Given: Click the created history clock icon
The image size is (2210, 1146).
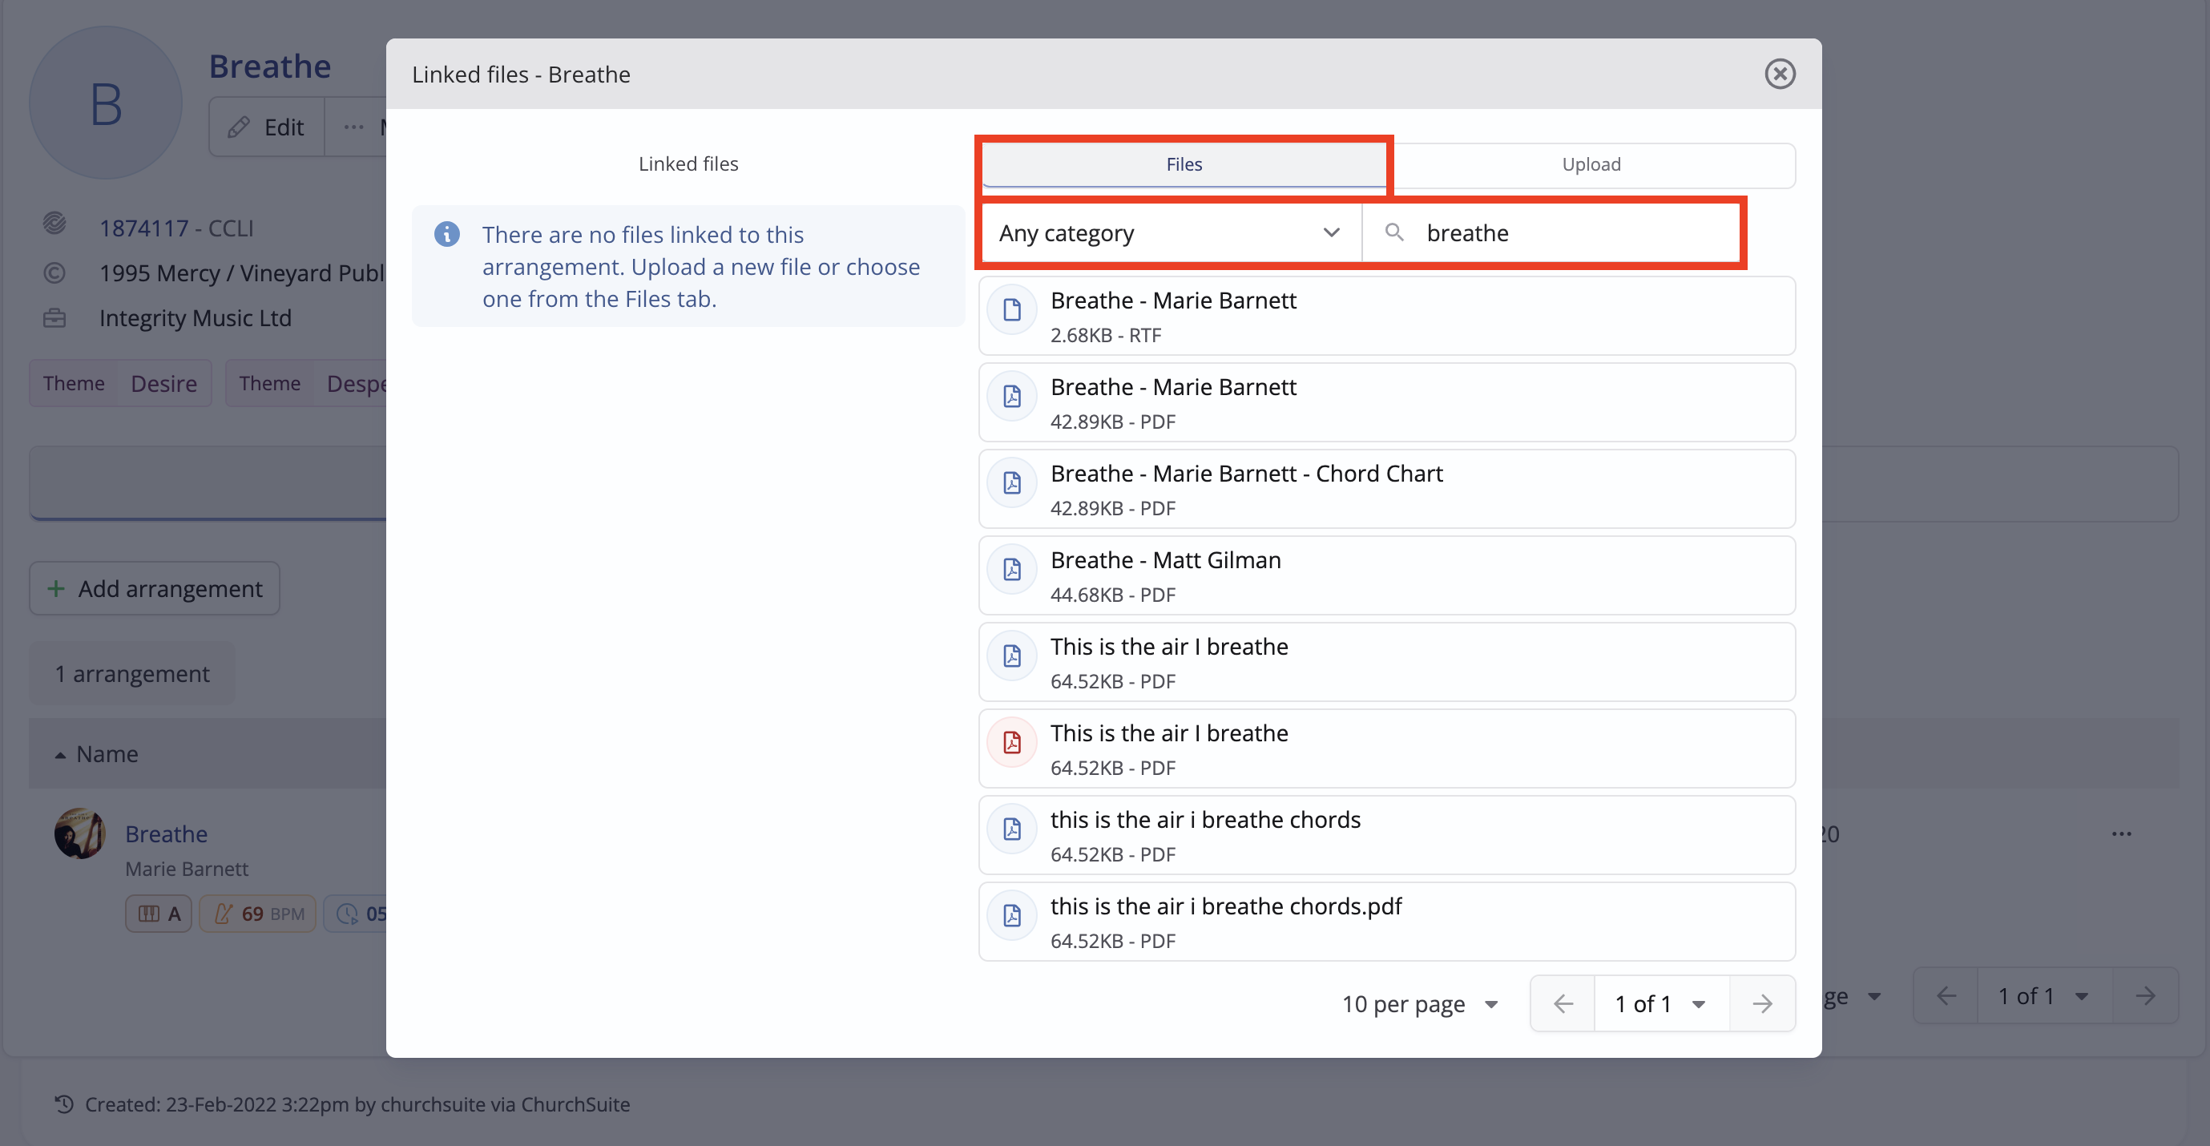Looking at the screenshot, I should (64, 1104).
